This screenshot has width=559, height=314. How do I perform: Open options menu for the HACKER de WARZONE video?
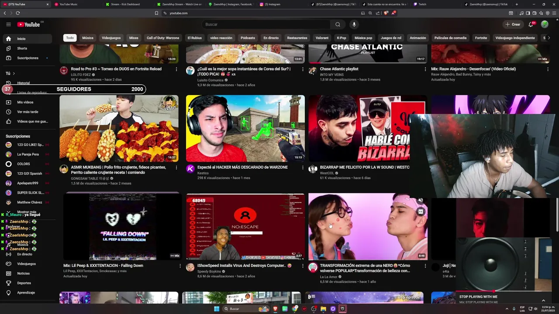(303, 167)
